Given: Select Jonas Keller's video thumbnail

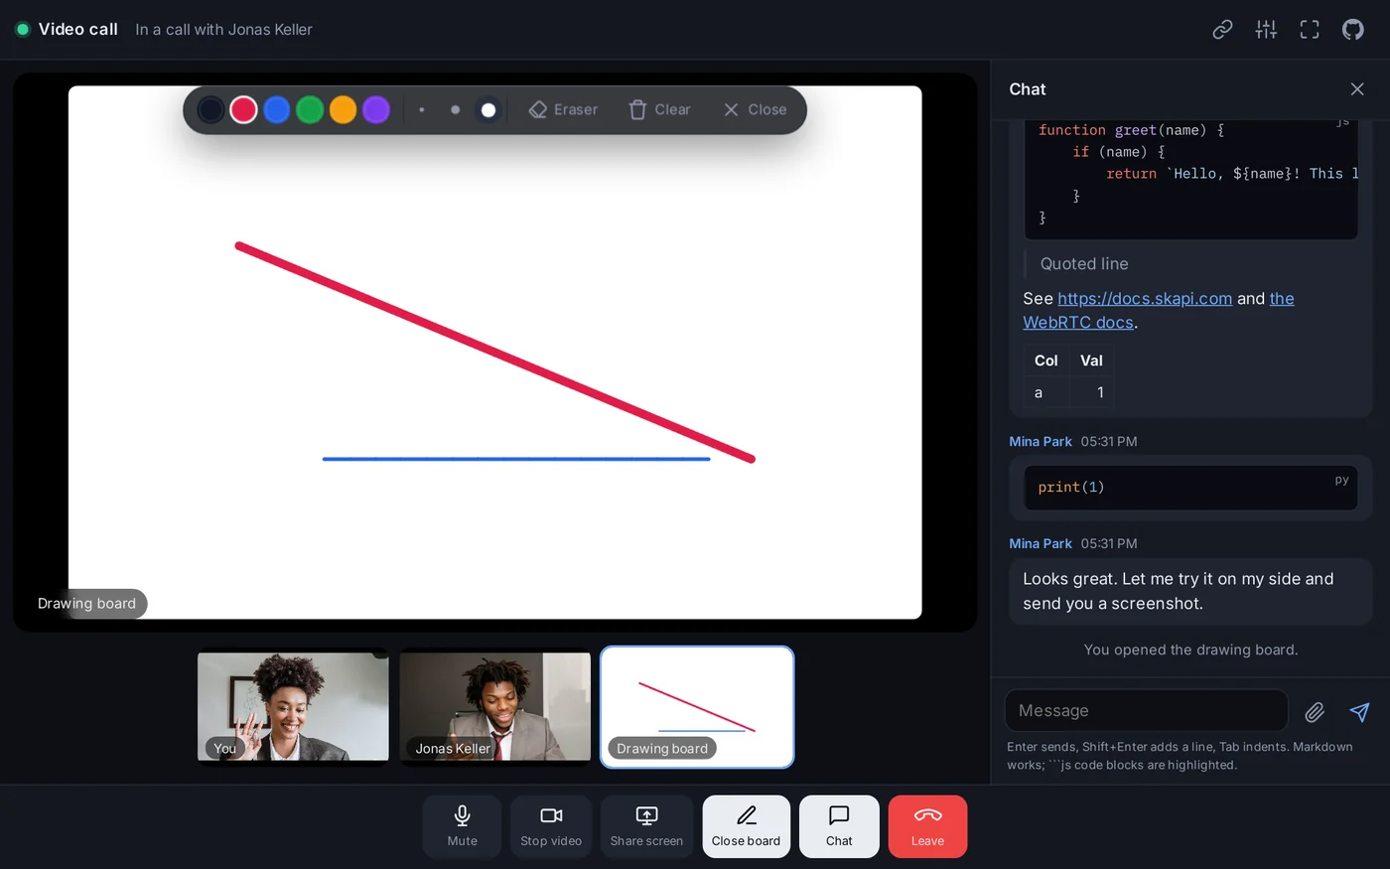Looking at the screenshot, I should [x=494, y=706].
